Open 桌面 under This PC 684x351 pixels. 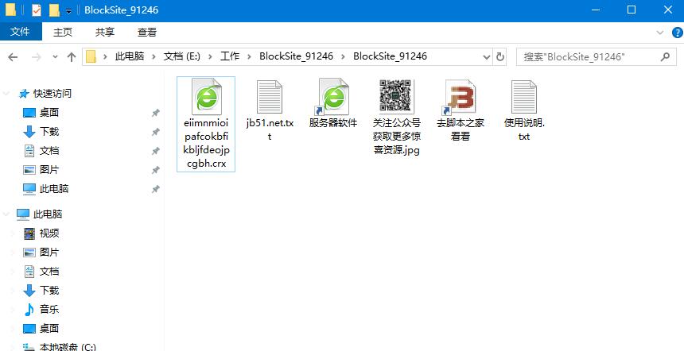pyautogui.click(x=49, y=328)
